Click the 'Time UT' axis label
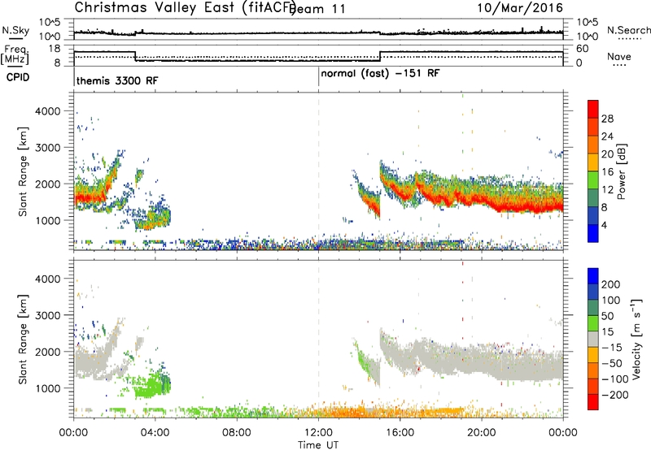Image resolution: width=651 pixels, height=450 pixels. pyautogui.click(x=318, y=445)
